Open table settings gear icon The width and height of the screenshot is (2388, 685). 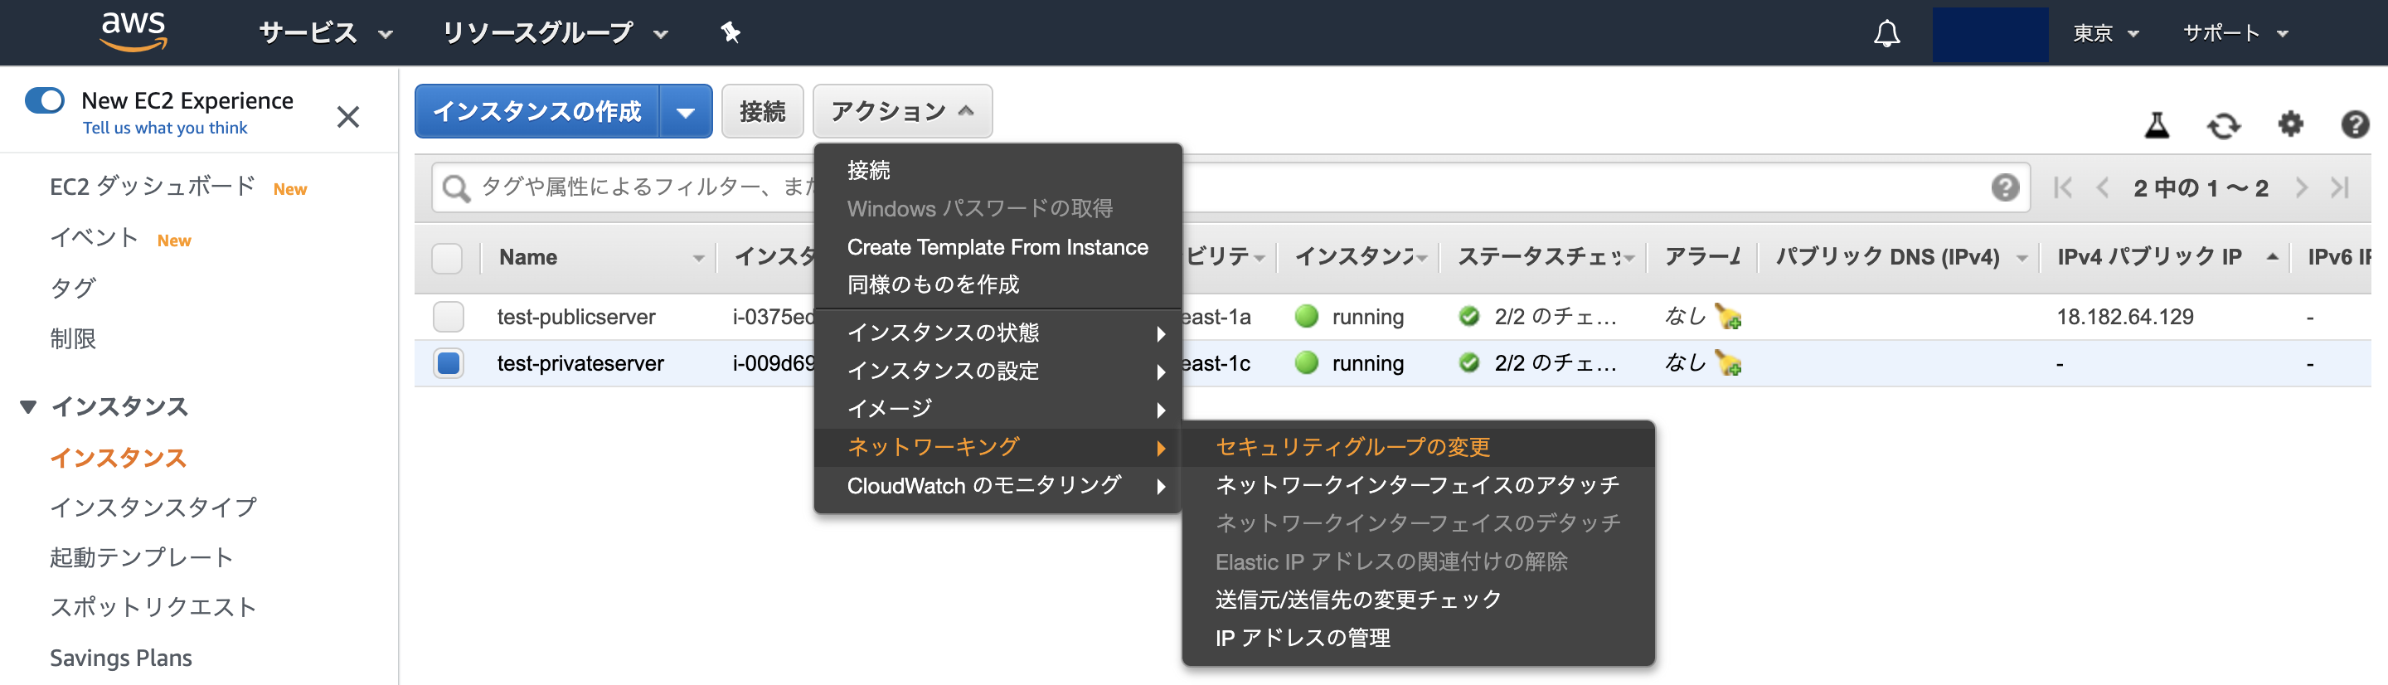coord(2289,124)
